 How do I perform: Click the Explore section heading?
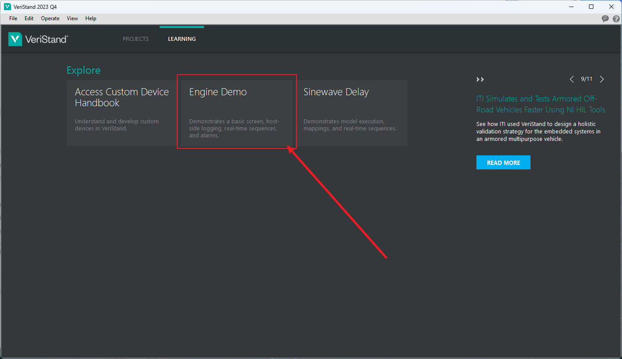point(84,70)
